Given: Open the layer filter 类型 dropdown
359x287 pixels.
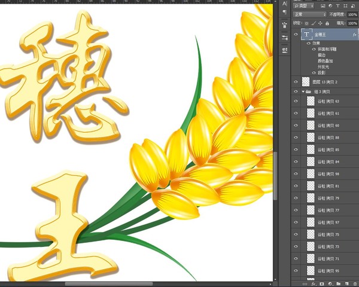Looking at the screenshot, I should tap(304, 6).
